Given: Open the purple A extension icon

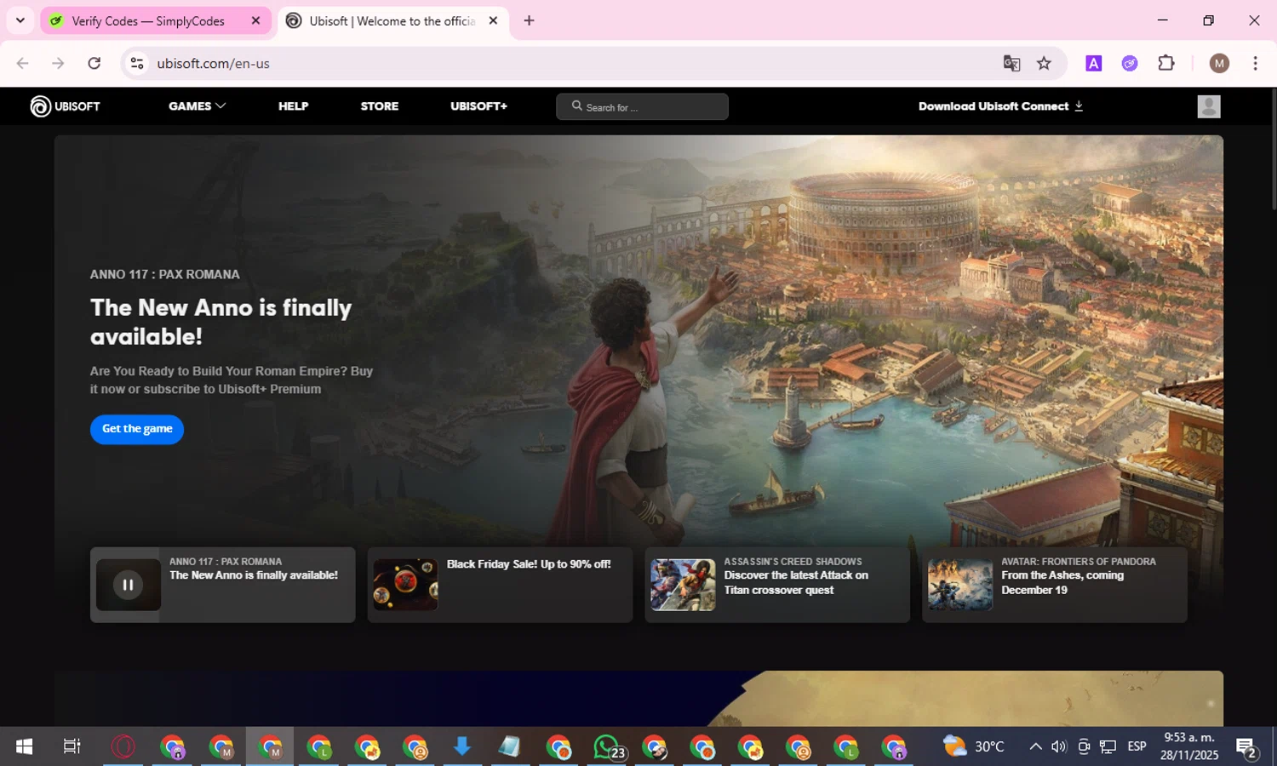Looking at the screenshot, I should (x=1094, y=64).
